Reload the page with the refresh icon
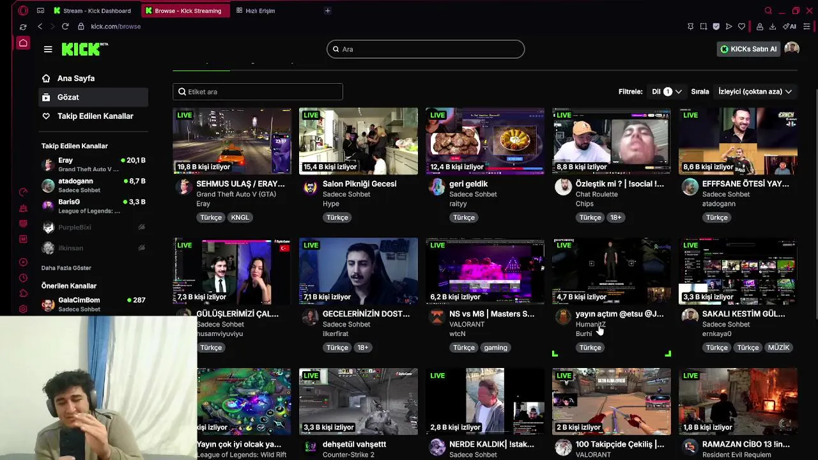The image size is (818, 460). [x=65, y=26]
